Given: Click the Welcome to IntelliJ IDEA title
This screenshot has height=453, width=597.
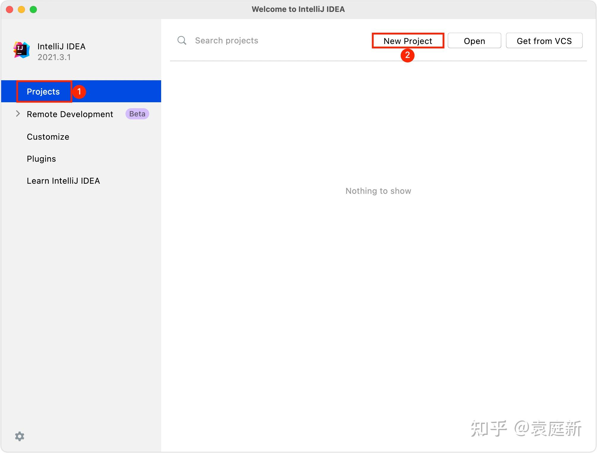Looking at the screenshot, I should (298, 9).
